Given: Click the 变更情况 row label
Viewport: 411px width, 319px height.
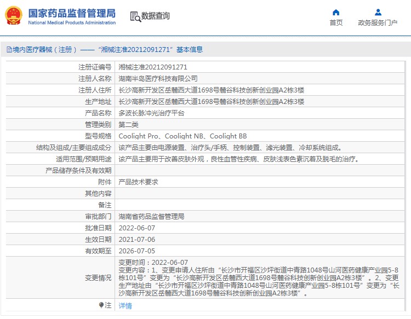Looking at the screenshot, I should click(x=98, y=278).
